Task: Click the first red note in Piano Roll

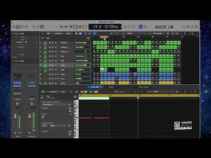Action: pyautogui.click(x=85, y=118)
